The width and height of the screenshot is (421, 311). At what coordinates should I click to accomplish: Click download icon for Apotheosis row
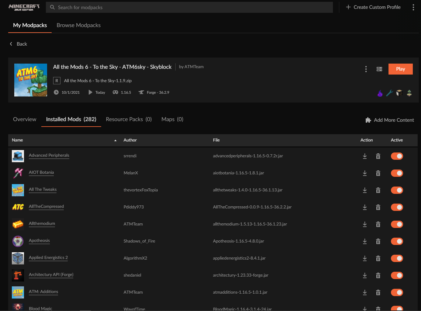[365, 241]
